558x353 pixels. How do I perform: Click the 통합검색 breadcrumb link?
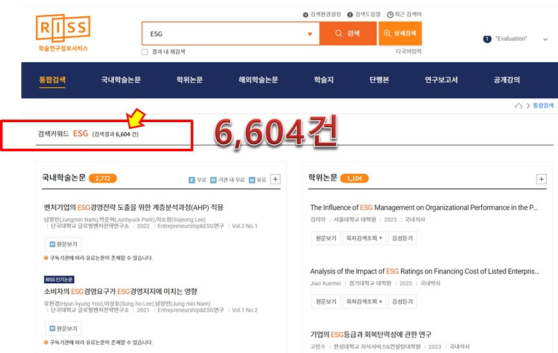543,105
